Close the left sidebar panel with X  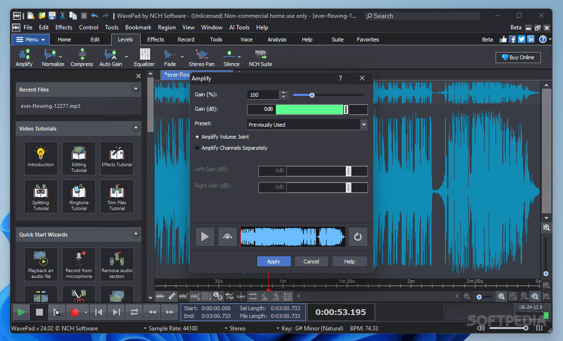pyautogui.click(x=139, y=76)
